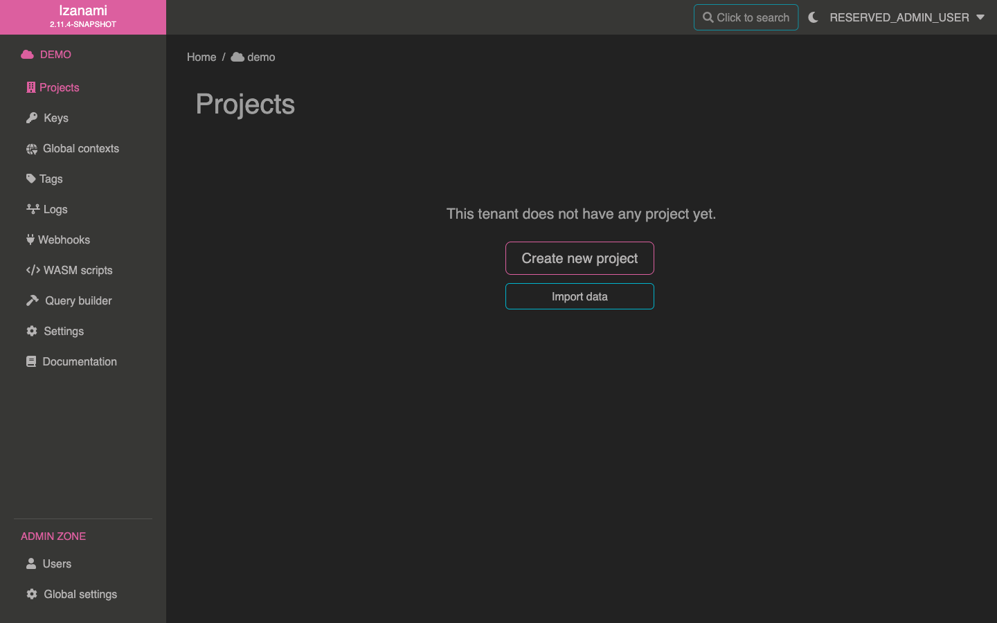Click the Webhooks plug icon
The width and height of the screenshot is (997, 623).
(30, 240)
